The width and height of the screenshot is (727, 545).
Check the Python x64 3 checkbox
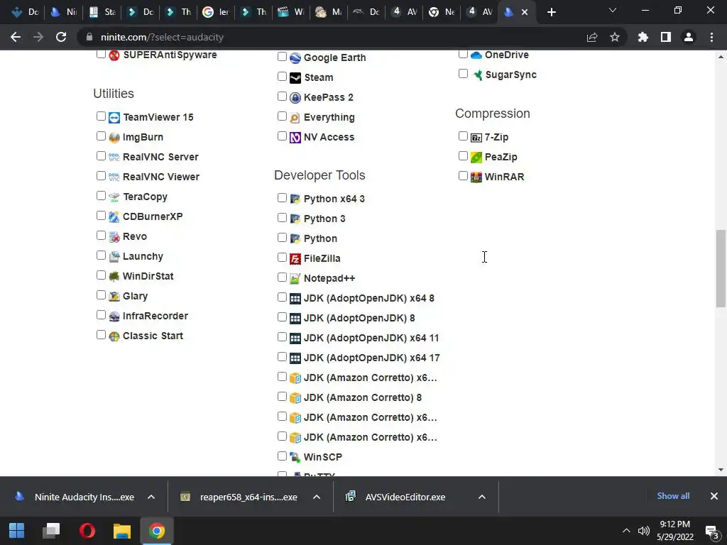pyautogui.click(x=282, y=197)
